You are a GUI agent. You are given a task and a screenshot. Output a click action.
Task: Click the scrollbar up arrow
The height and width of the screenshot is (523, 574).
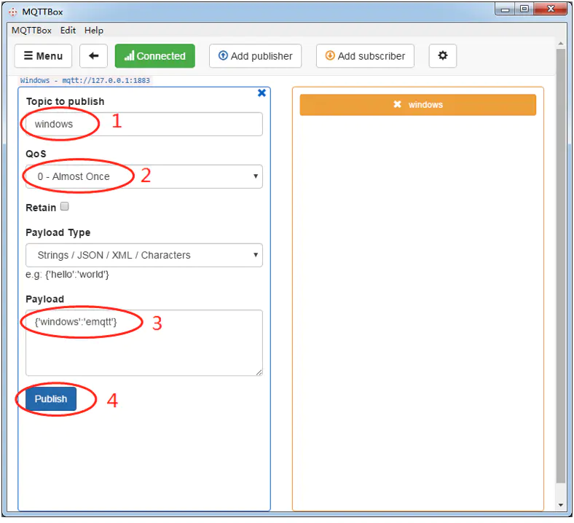(560, 43)
